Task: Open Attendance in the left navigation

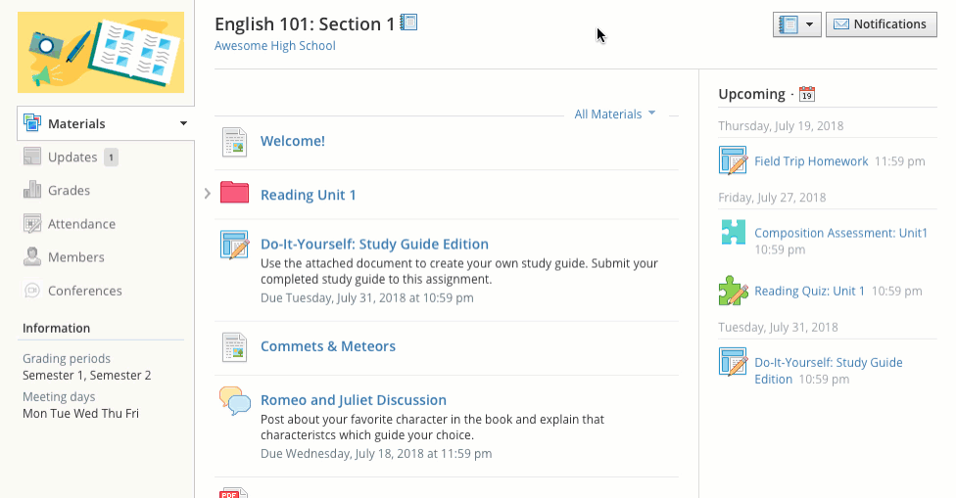Action: pyautogui.click(x=81, y=224)
